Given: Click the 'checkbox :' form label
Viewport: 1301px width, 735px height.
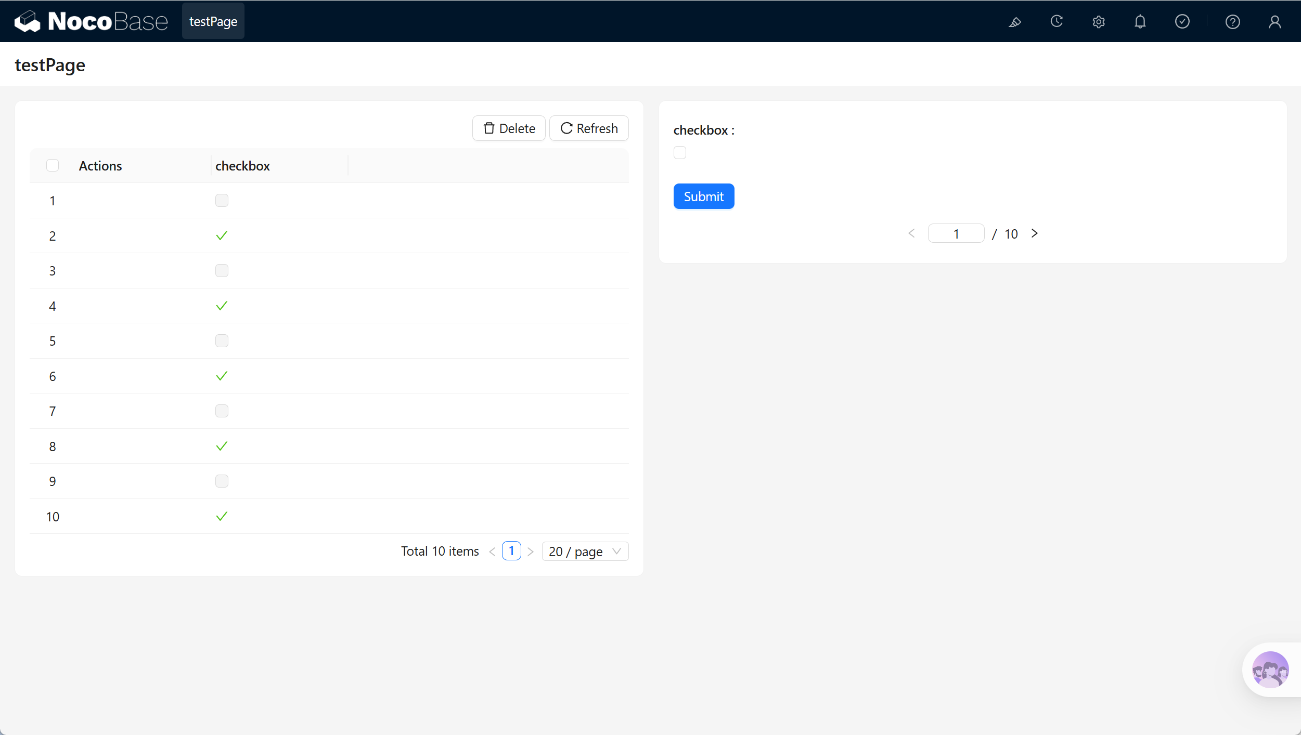Looking at the screenshot, I should (704, 130).
